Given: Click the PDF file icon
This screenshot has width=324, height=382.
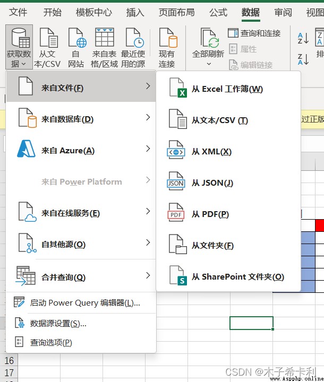Looking at the screenshot, I should (176, 212).
